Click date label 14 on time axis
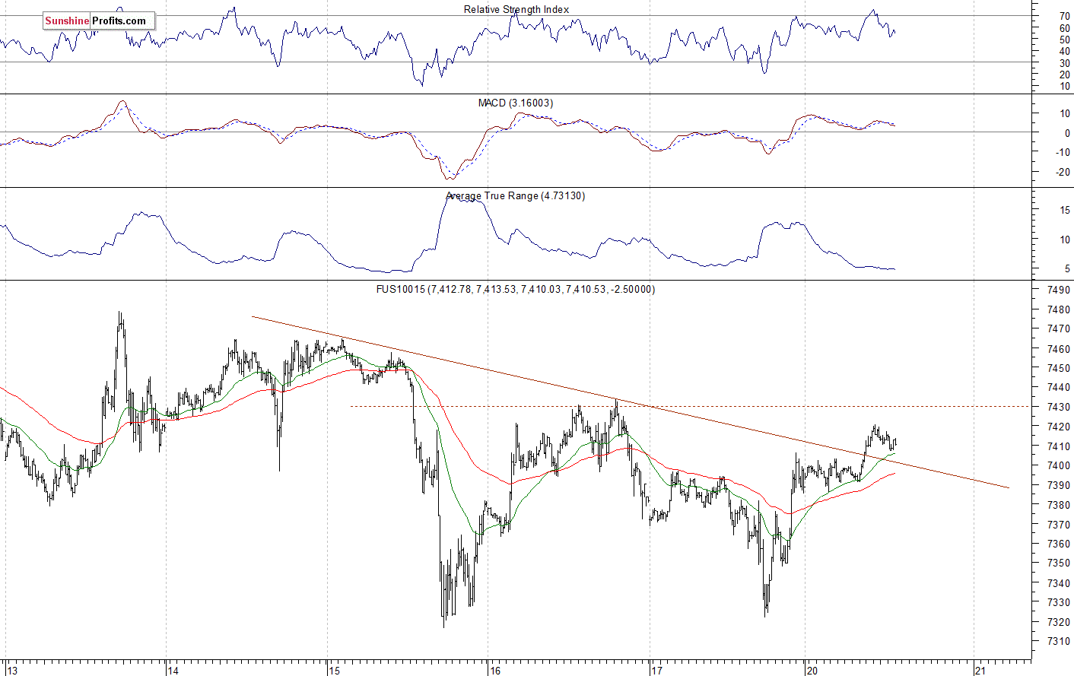 click(x=173, y=670)
